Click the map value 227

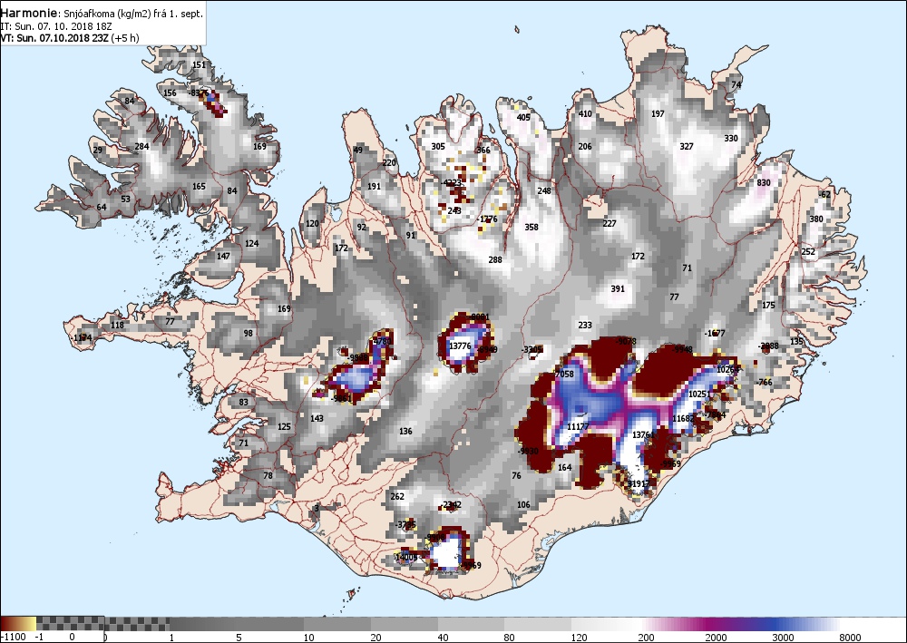pyautogui.click(x=610, y=223)
